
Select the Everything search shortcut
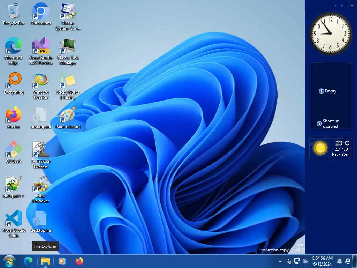(x=14, y=83)
